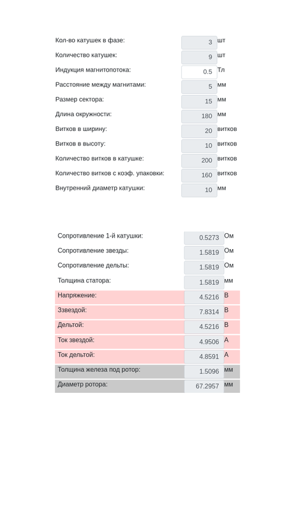Select the Длина окружности field
The image size is (287, 511).
pyautogui.click(x=199, y=116)
